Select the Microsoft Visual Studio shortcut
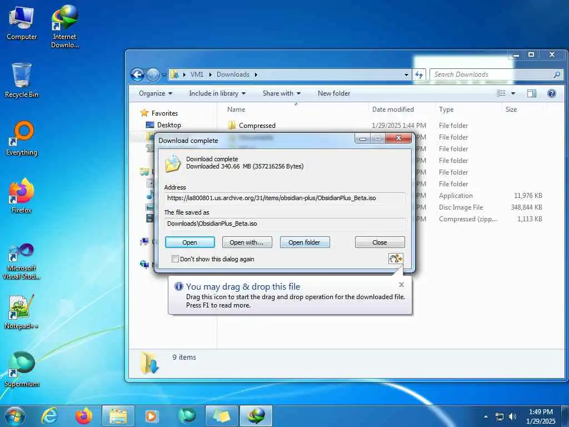Viewport: 569px width, 427px height. coord(22,261)
